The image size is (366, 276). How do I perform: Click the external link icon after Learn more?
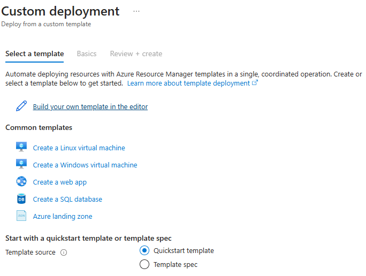255,82
